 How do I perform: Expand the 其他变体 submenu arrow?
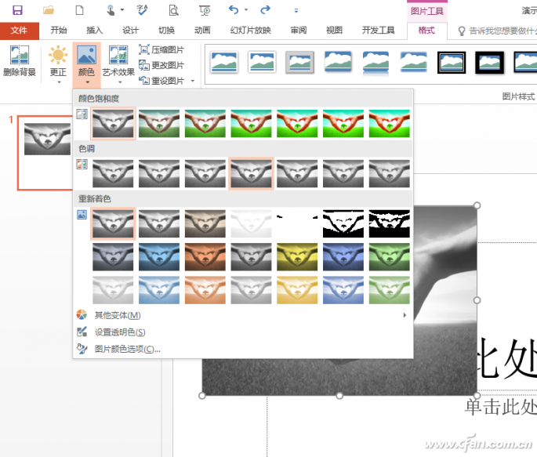click(x=405, y=315)
